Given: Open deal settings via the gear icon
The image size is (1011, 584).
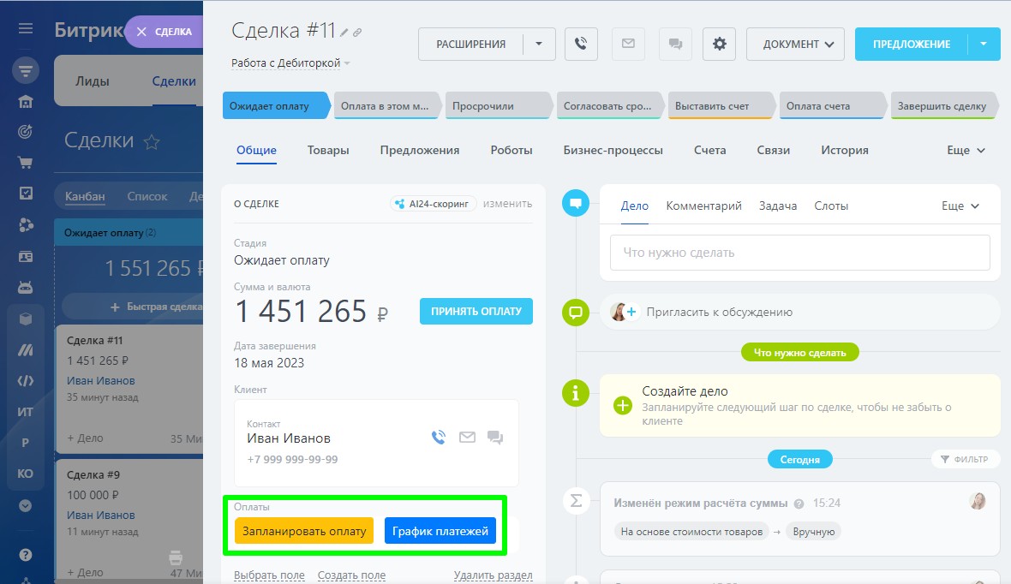Looking at the screenshot, I should [x=719, y=45].
